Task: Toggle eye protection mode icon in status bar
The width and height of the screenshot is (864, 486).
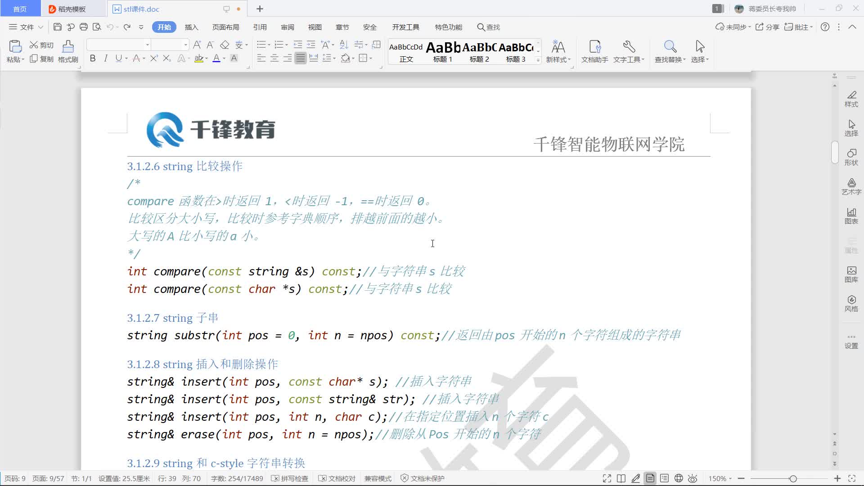Action: pyautogui.click(x=693, y=478)
